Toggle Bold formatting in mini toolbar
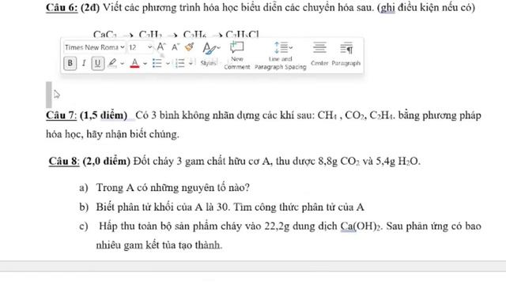This screenshot has width=506, height=284. click(70, 63)
